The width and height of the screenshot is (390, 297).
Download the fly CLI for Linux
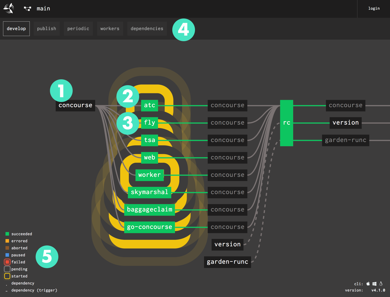(x=381, y=284)
